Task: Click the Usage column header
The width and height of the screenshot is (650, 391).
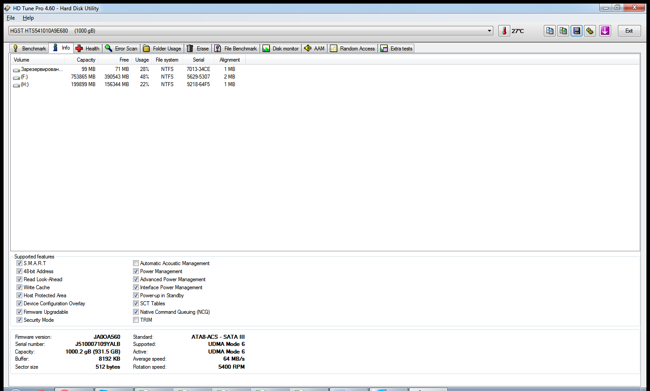Action: pos(142,60)
